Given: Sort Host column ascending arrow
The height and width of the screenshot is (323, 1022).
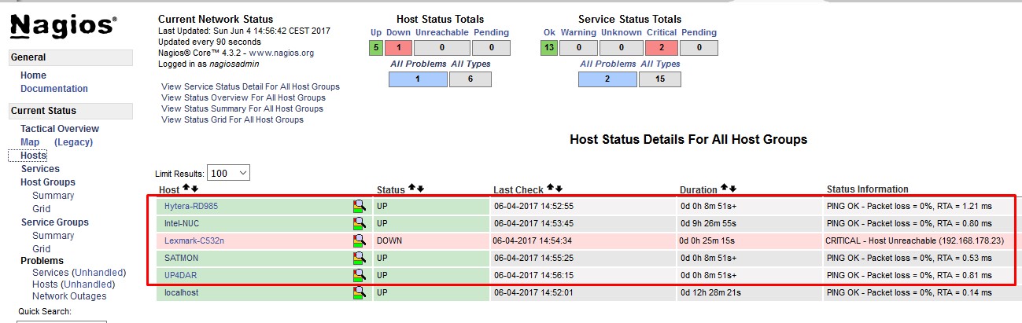Looking at the screenshot, I should tap(186, 189).
